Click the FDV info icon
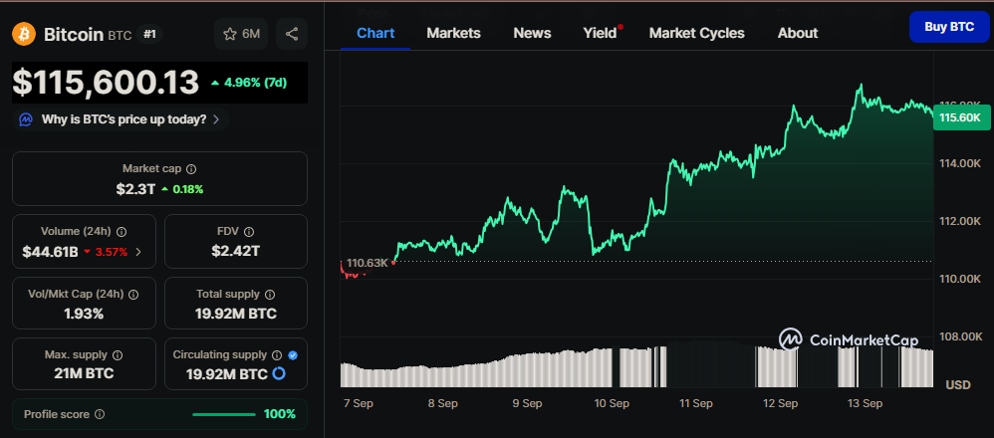Viewport: 994px width, 438px height. [249, 231]
